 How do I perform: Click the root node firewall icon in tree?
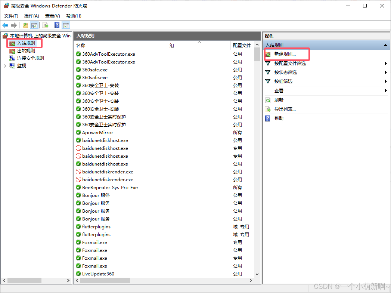[x=5, y=36]
